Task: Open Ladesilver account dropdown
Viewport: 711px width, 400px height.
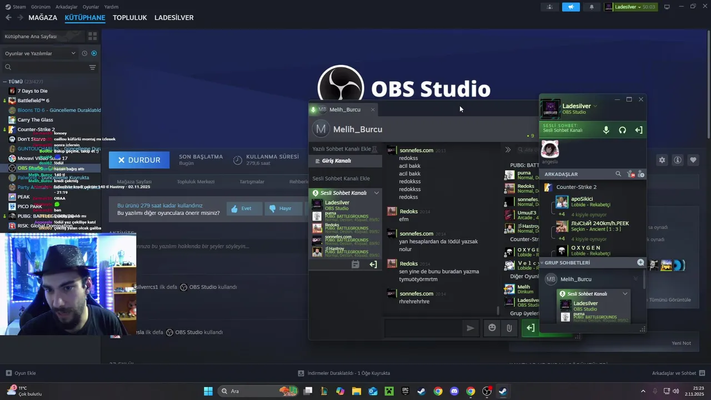Action: pos(630,7)
